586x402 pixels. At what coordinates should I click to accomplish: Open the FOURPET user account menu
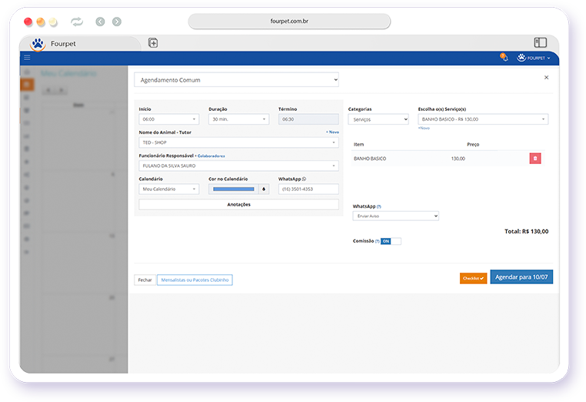click(534, 58)
